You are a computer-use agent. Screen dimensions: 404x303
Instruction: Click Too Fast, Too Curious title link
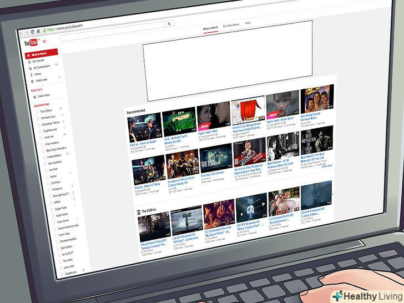pyautogui.click(x=213, y=174)
